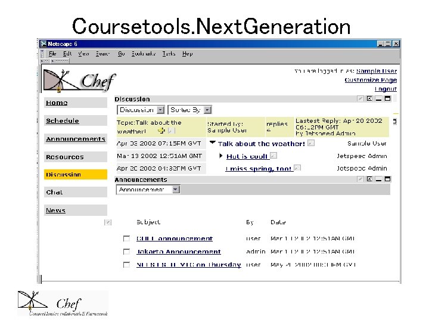Click the 'Talk about the weather!' thread title

pyautogui.click(x=262, y=144)
